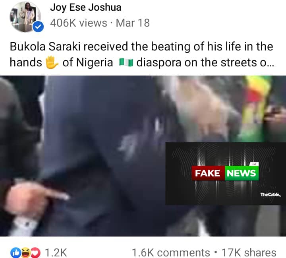This screenshot has width=286, height=258.
Task: Open the Joy Ese Joshua name link
Action: [x=86, y=8]
